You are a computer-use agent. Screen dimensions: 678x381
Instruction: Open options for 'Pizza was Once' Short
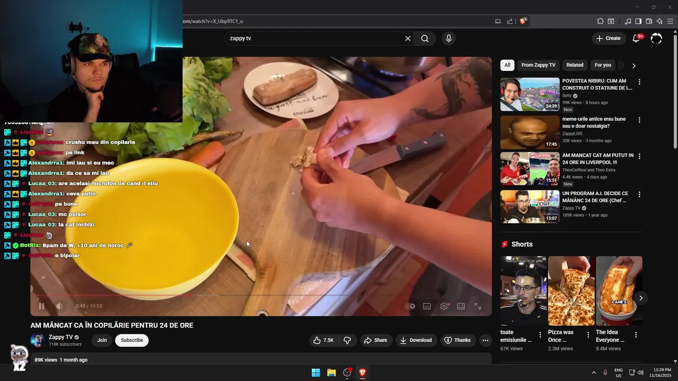click(x=588, y=335)
